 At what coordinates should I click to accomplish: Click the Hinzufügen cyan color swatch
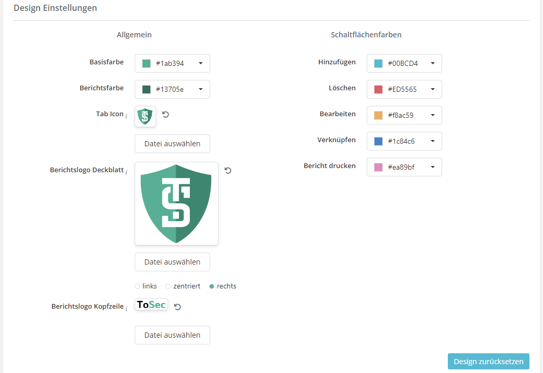[x=379, y=63]
